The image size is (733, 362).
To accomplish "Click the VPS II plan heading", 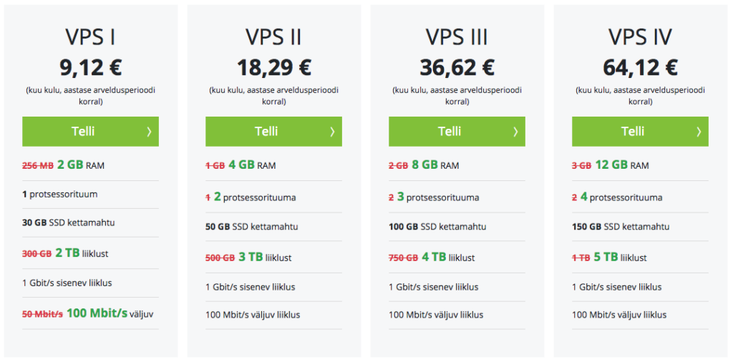I will click(x=274, y=37).
